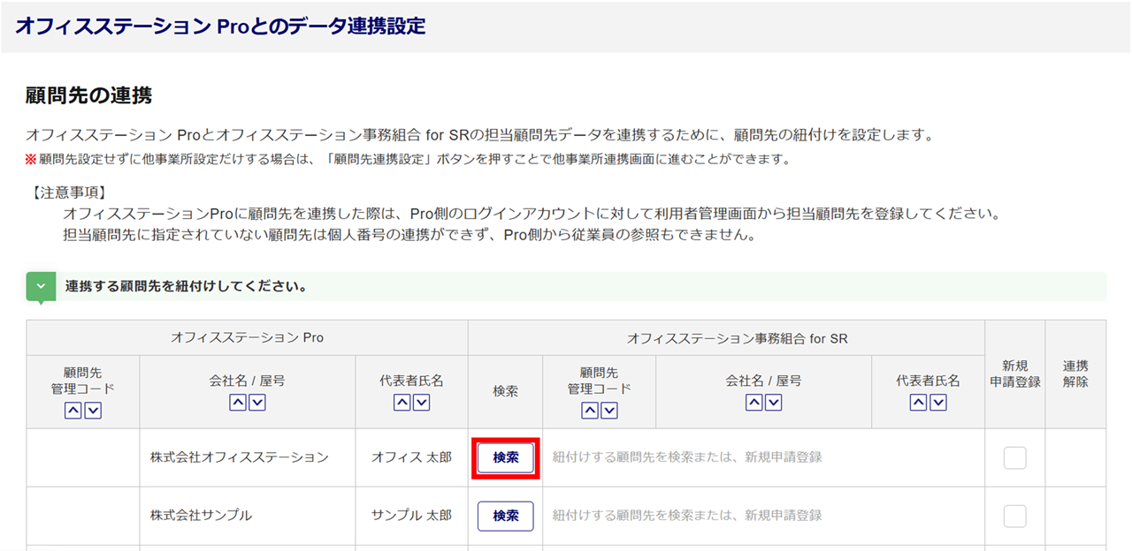Click 新規申請登録 column header
The width and height of the screenshot is (1132, 551).
click(1015, 374)
